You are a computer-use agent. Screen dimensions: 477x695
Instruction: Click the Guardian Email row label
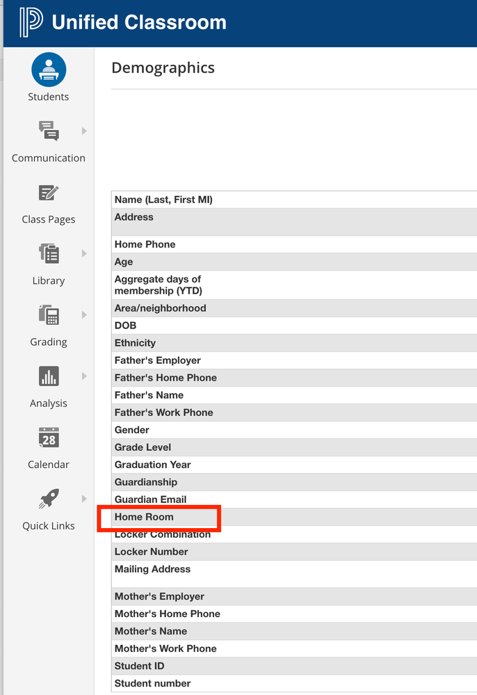pos(151,500)
